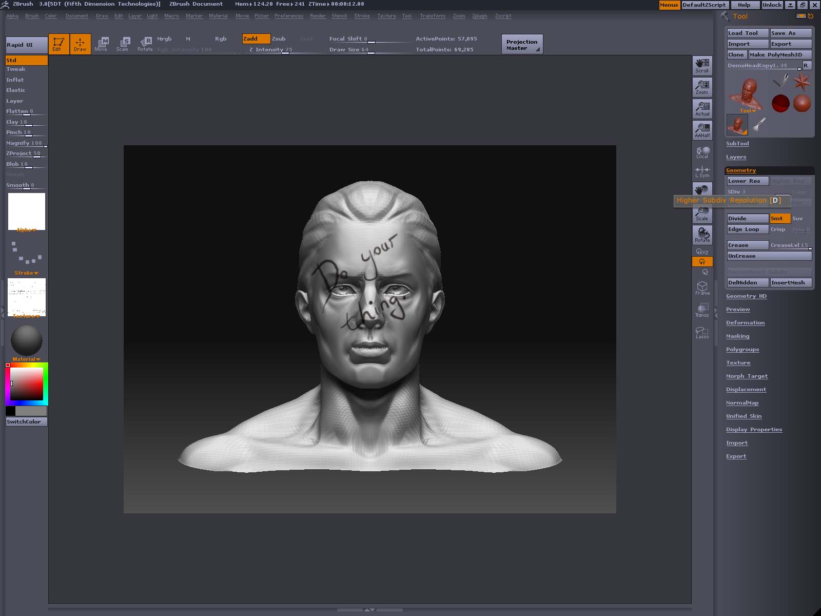Click the Actual size icon
Image resolution: width=821 pixels, height=616 pixels.
tap(702, 108)
